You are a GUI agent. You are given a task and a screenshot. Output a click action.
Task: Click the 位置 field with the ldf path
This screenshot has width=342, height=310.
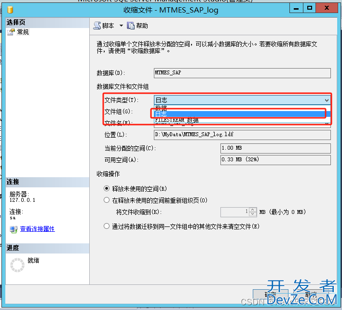click(x=242, y=135)
